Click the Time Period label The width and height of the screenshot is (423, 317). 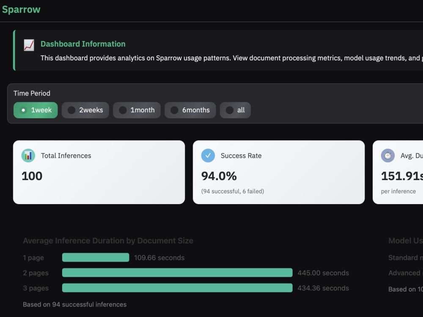click(x=32, y=93)
